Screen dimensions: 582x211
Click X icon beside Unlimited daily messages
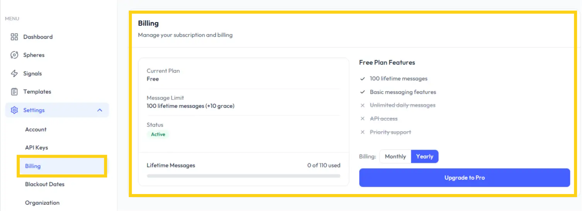point(363,105)
